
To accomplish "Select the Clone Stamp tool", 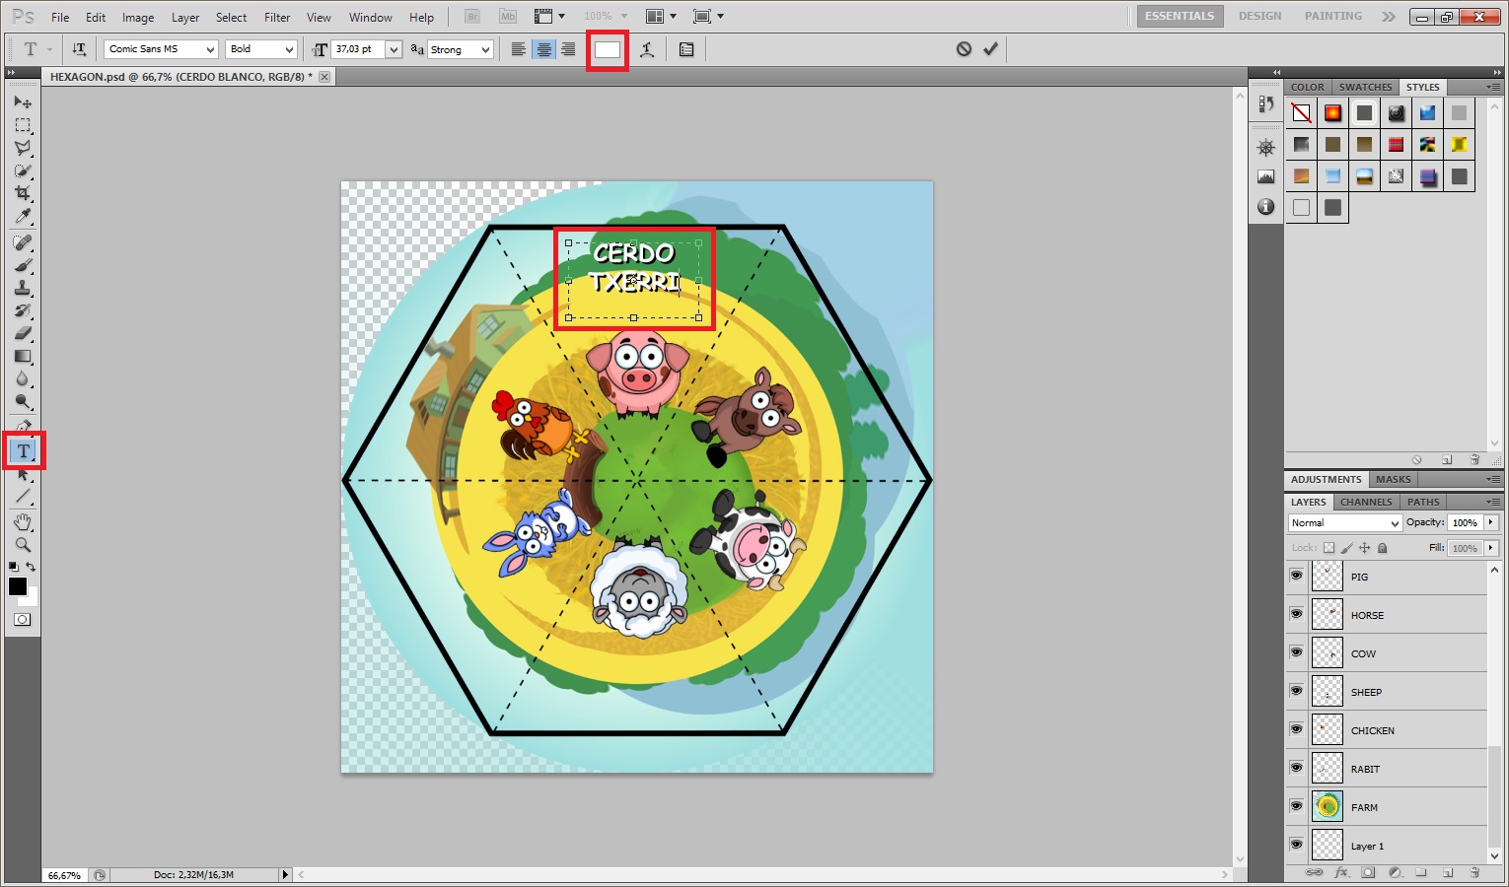I will click(23, 288).
